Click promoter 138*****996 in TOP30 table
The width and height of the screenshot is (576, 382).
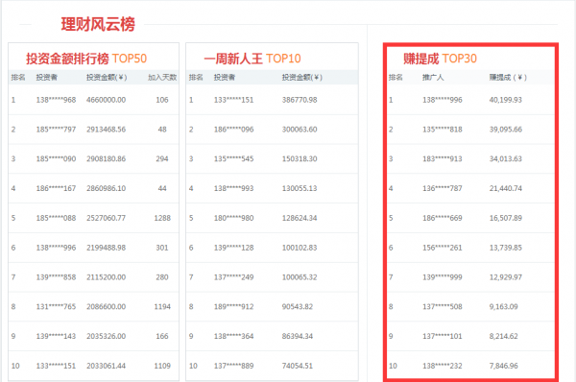(x=443, y=100)
